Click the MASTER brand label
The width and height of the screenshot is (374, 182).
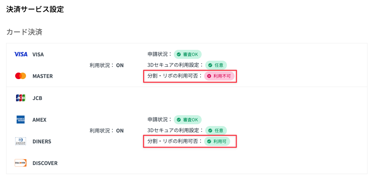tap(43, 76)
